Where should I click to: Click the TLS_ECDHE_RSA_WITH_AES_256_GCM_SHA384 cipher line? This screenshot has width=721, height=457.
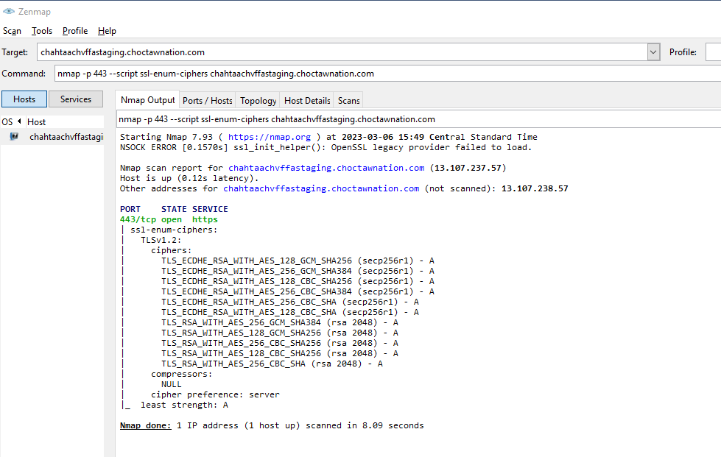(x=298, y=271)
